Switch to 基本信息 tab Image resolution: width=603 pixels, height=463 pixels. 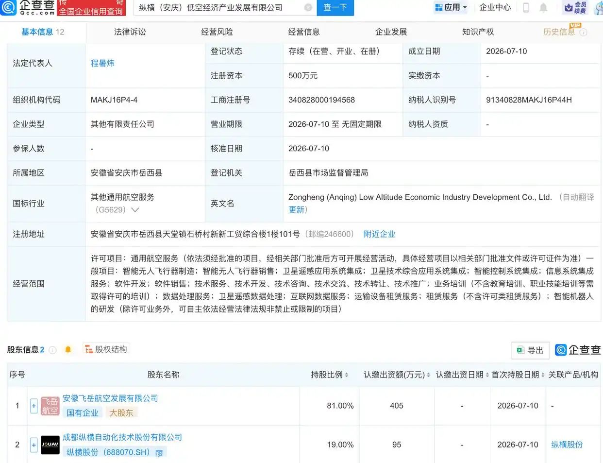pyautogui.click(x=43, y=32)
